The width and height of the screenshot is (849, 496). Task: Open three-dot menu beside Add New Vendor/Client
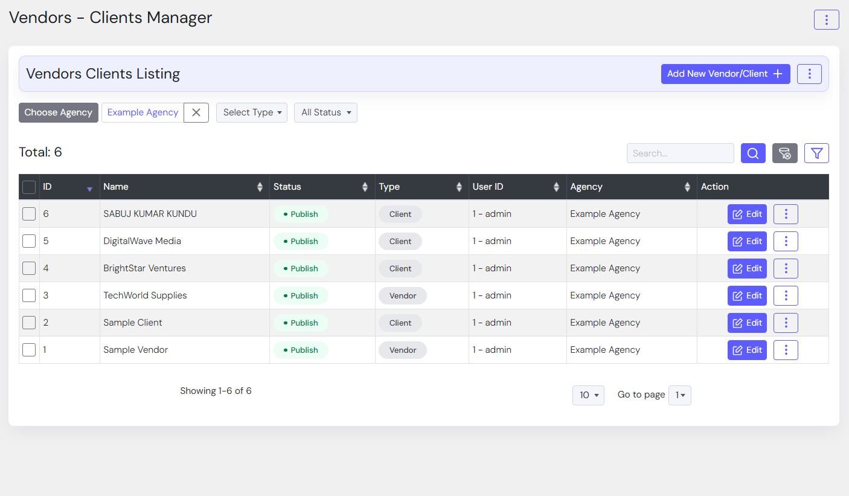pyautogui.click(x=809, y=74)
